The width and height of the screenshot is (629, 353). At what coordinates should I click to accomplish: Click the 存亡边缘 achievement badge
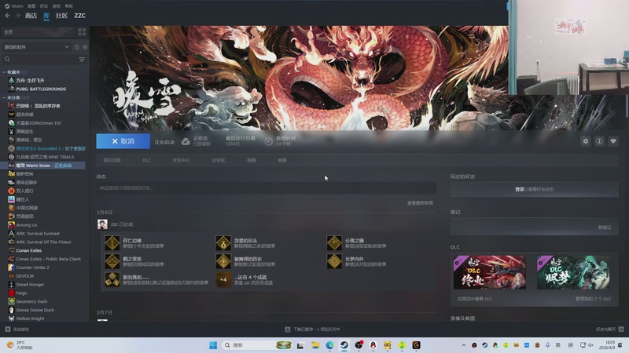click(x=112, y=243)
